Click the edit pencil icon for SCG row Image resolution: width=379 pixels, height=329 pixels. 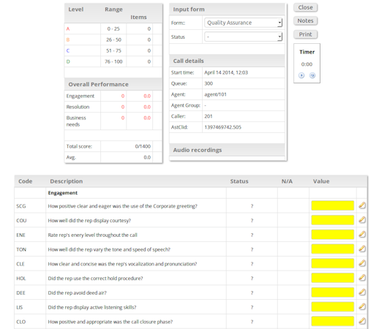pyautogui.click(x=362, y=205)
